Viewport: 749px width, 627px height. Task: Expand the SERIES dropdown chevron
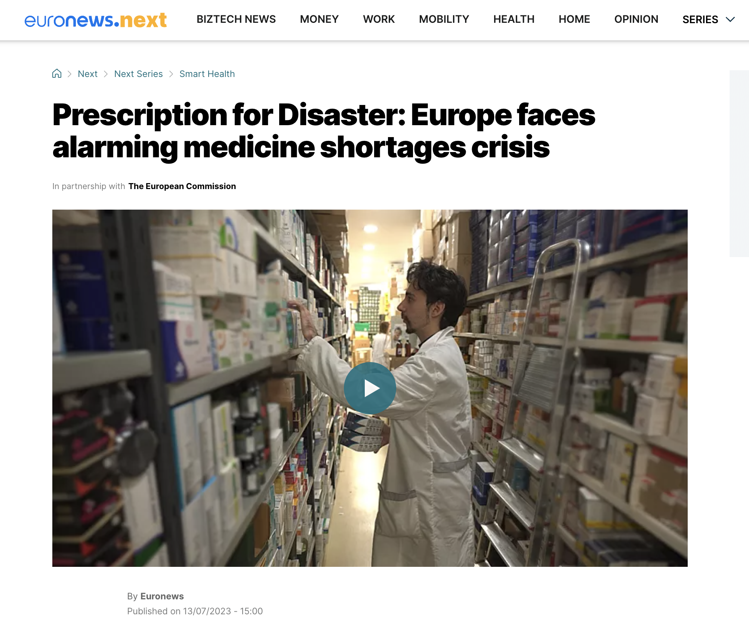pyautogui.click(x=730, y=19)
